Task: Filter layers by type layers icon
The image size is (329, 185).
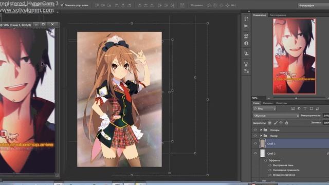Action: [x=305, y=108]
